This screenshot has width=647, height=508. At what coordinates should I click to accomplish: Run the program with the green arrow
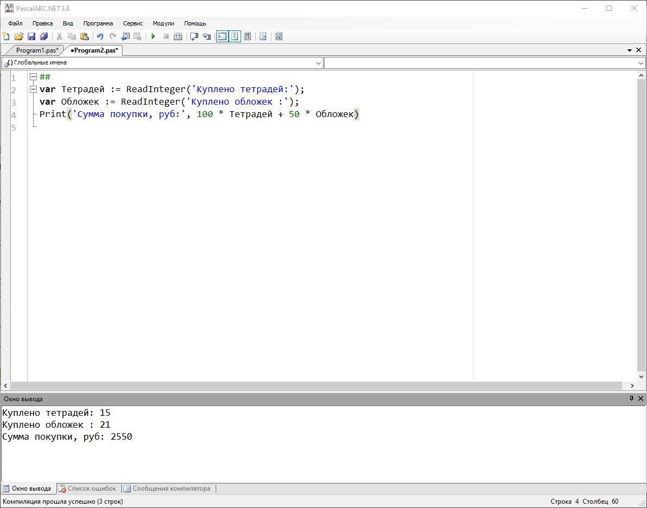point(153,36)
